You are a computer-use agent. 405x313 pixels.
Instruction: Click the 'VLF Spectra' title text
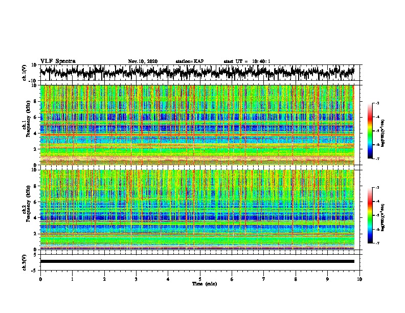point(58,61)
